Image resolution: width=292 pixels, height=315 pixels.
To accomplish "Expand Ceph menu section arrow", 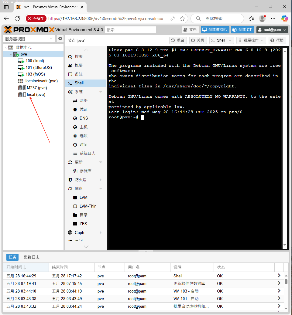I will pyautogui.click(x=101, y=233).
